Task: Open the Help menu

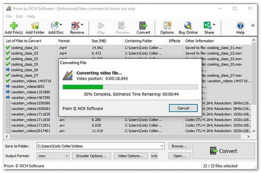Action: pos(31,16)
